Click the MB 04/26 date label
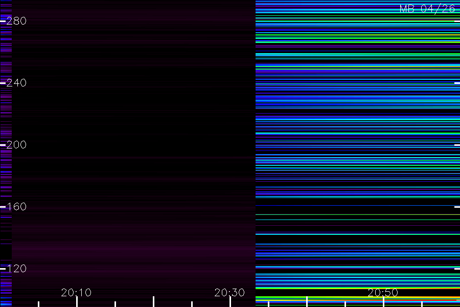The height and width of the screenshot is (307, 460). 427,9
